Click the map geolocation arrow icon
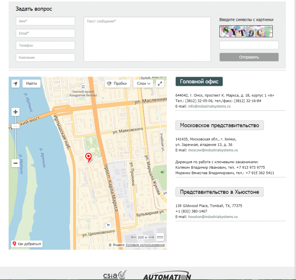 point(16,84)
